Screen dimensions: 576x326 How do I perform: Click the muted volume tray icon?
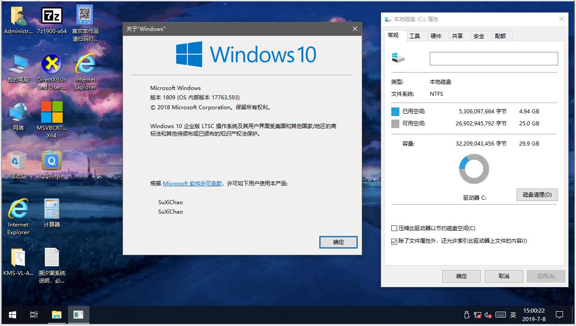pyautogui.click(x=488, y=315)
